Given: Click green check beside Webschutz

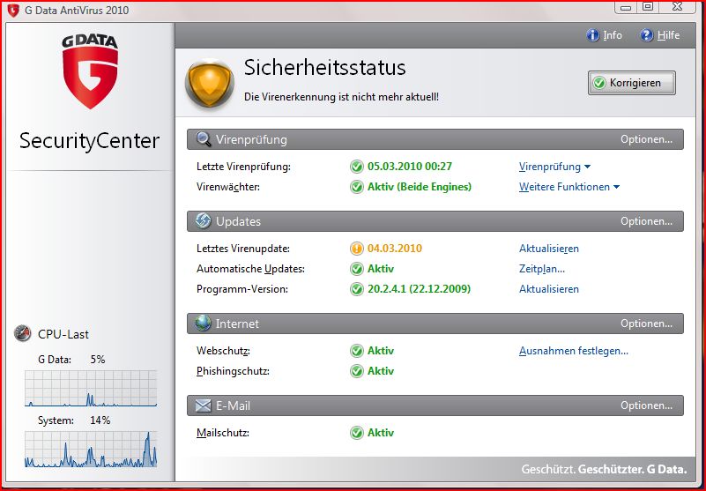Looking at the screenshot, I should [x=357, y=351].
